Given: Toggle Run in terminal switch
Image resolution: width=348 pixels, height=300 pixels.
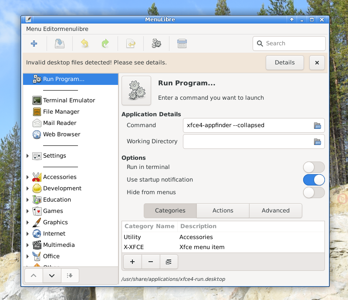Looking at the screenshot, I should tap(314, 167).
